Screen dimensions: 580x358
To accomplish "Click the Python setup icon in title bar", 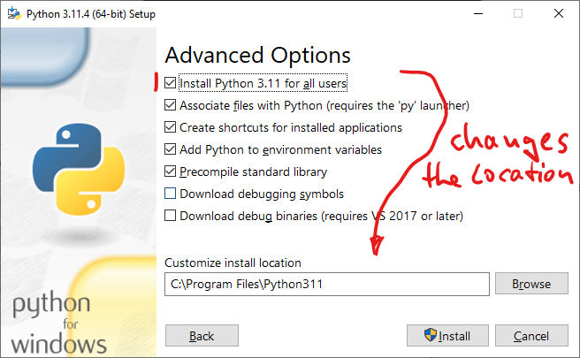I will 11,12.
